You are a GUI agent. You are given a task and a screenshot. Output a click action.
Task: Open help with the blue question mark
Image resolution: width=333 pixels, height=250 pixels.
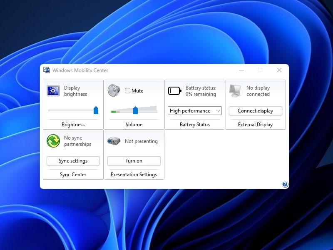[285, 184]
